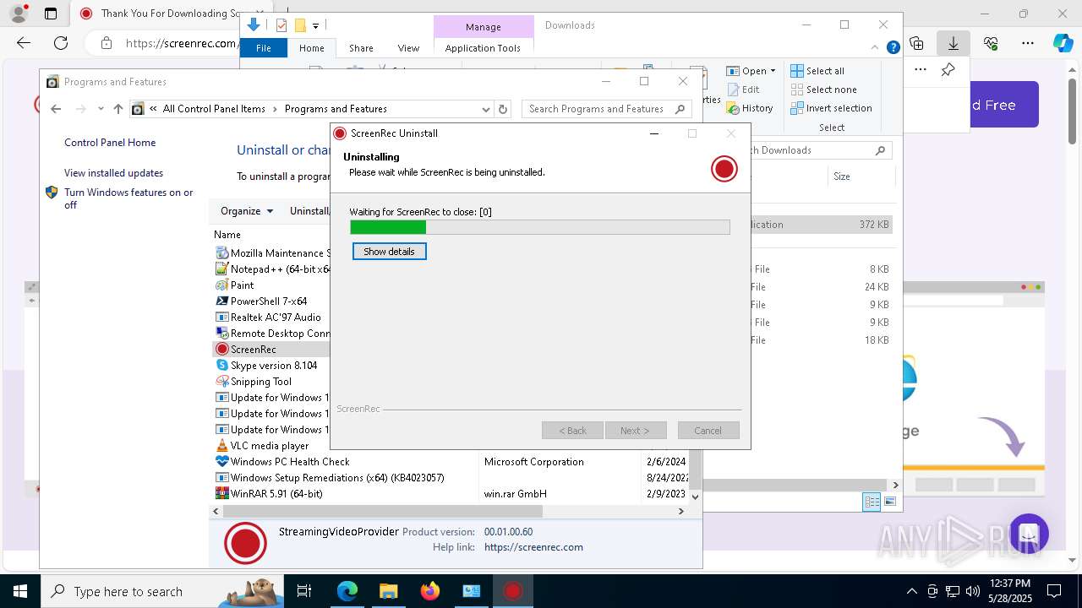This screenshot has height=608, width=1082.
Task: Open the Organize dropdown in Programs and Features
Action: point(247,211)
